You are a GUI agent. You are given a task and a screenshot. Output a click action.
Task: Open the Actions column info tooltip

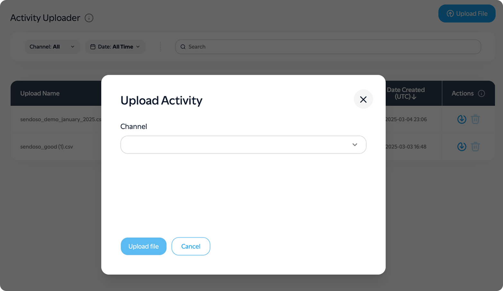point(482,93)
